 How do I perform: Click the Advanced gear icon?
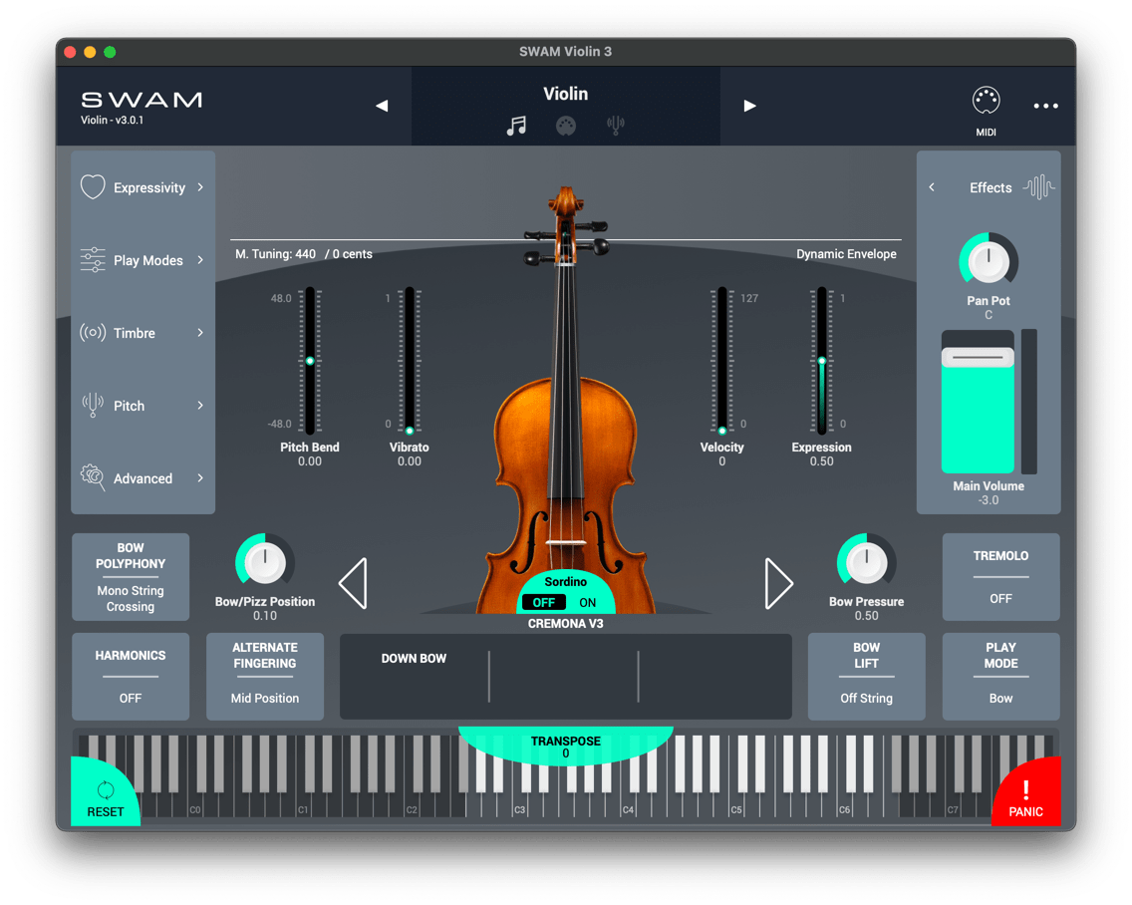[x=93, y=477]
